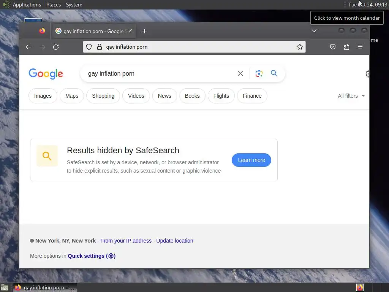Open Firefox hamburger application menu
The image size is (389, 292).
coord(360,47)
